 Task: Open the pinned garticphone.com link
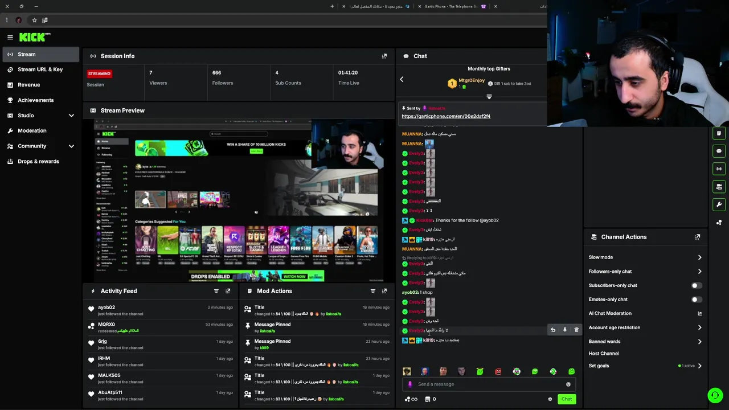tap(446, 116)
